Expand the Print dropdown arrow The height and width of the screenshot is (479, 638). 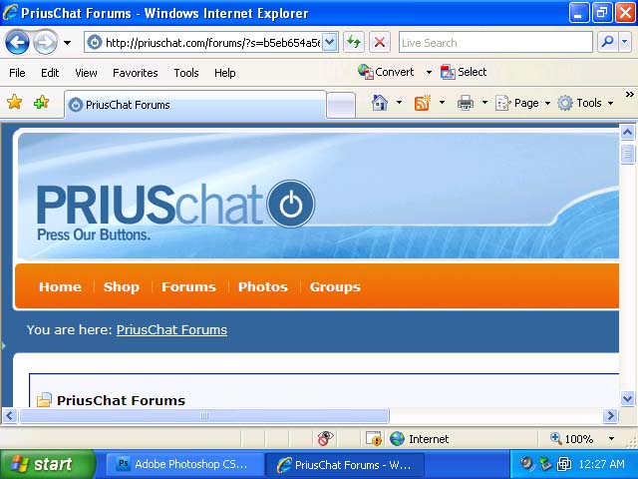tap(484, 103)
